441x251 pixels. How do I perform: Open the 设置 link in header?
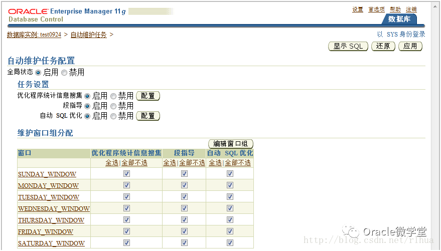358,9
